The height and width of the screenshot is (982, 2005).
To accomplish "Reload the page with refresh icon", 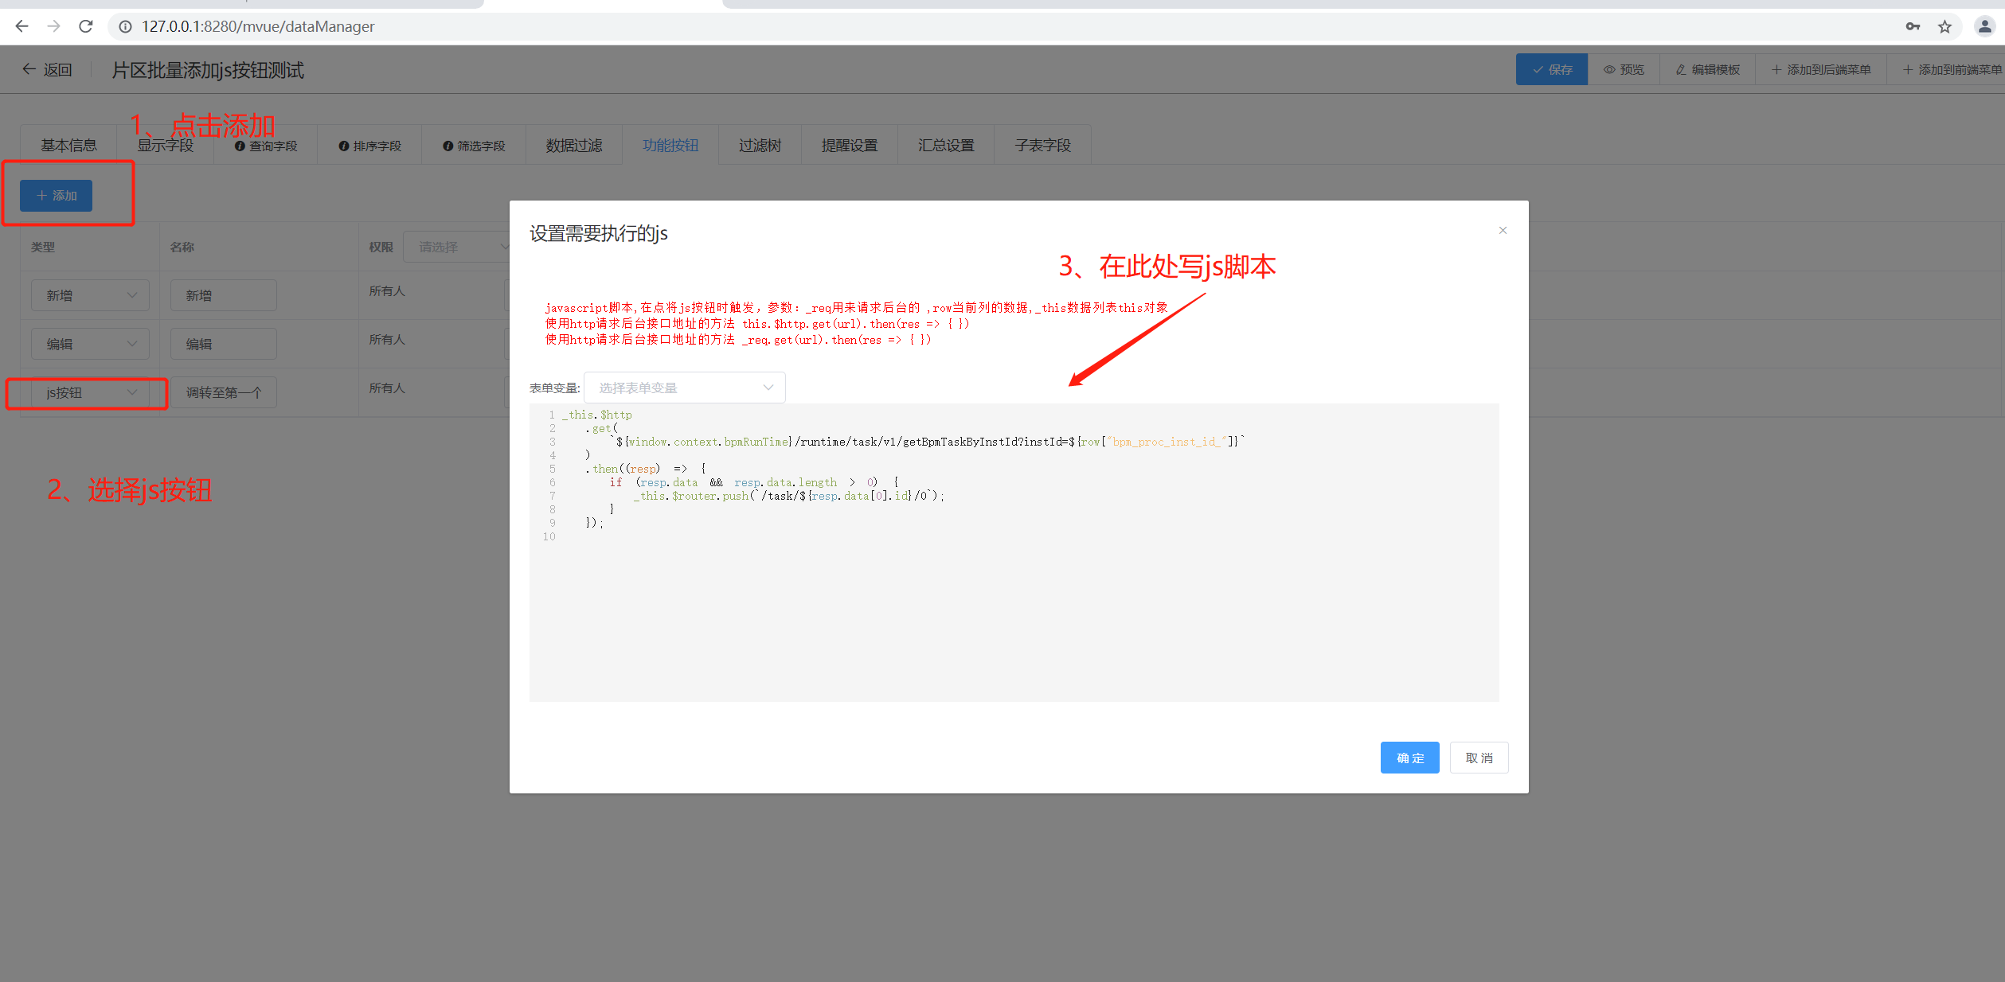I will point(86,26).
